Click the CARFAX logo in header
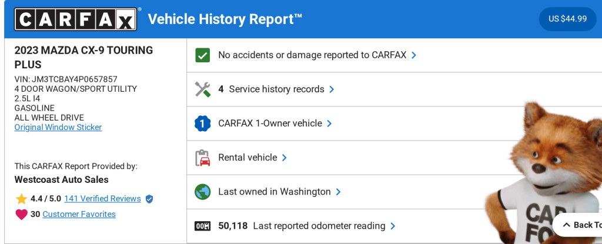 (x=76, y=19)
